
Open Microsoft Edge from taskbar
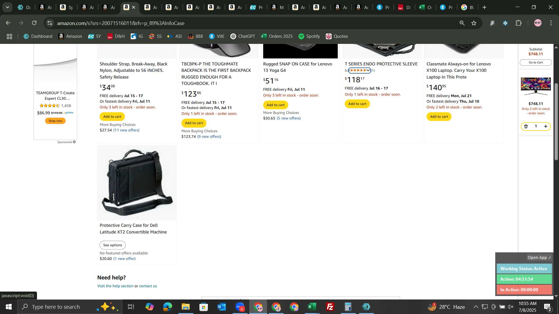pyautogui.click(x=167, y=307)
